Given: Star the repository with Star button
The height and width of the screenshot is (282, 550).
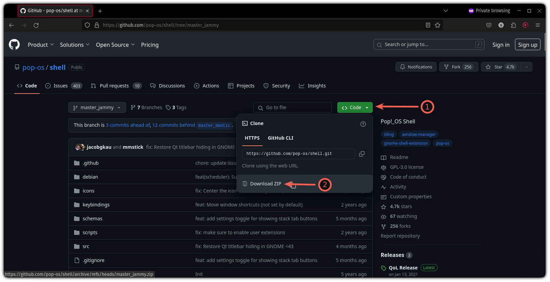Looking at the screenshot, I should click(x=501, y=67).
